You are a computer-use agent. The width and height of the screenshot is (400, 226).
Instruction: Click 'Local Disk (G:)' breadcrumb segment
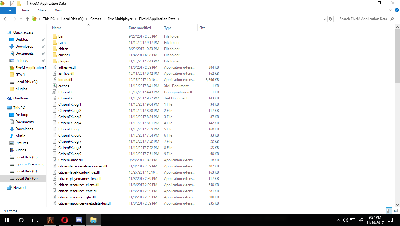tap(72, 19)
